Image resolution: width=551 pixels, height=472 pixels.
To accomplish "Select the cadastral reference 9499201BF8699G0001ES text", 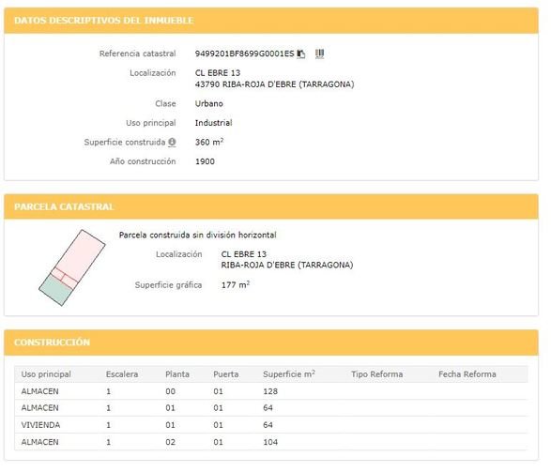I will tap(244, 53).
